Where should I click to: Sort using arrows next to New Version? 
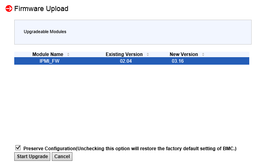[x=203, y=54]
